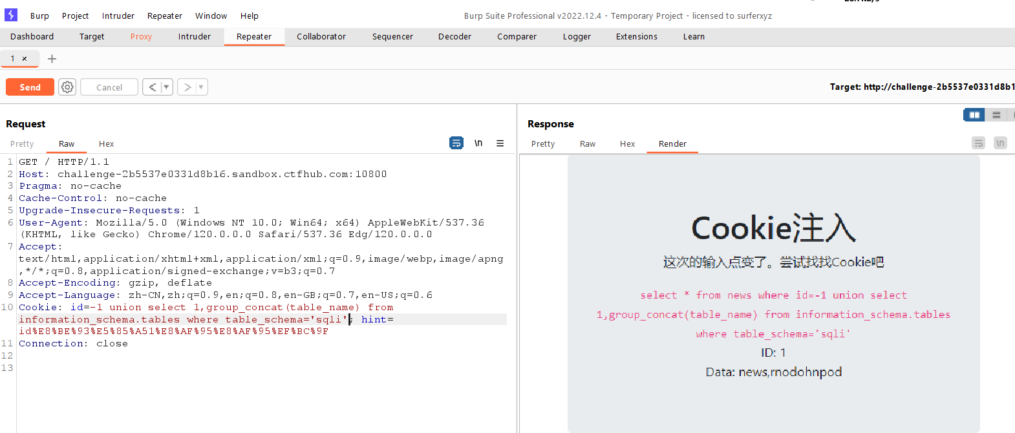Close Repeater tab 1 with x
Viewport: 1015px width, 433px height.
point(25,59)
